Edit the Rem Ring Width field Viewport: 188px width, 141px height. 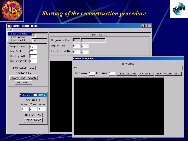(33, 56)
